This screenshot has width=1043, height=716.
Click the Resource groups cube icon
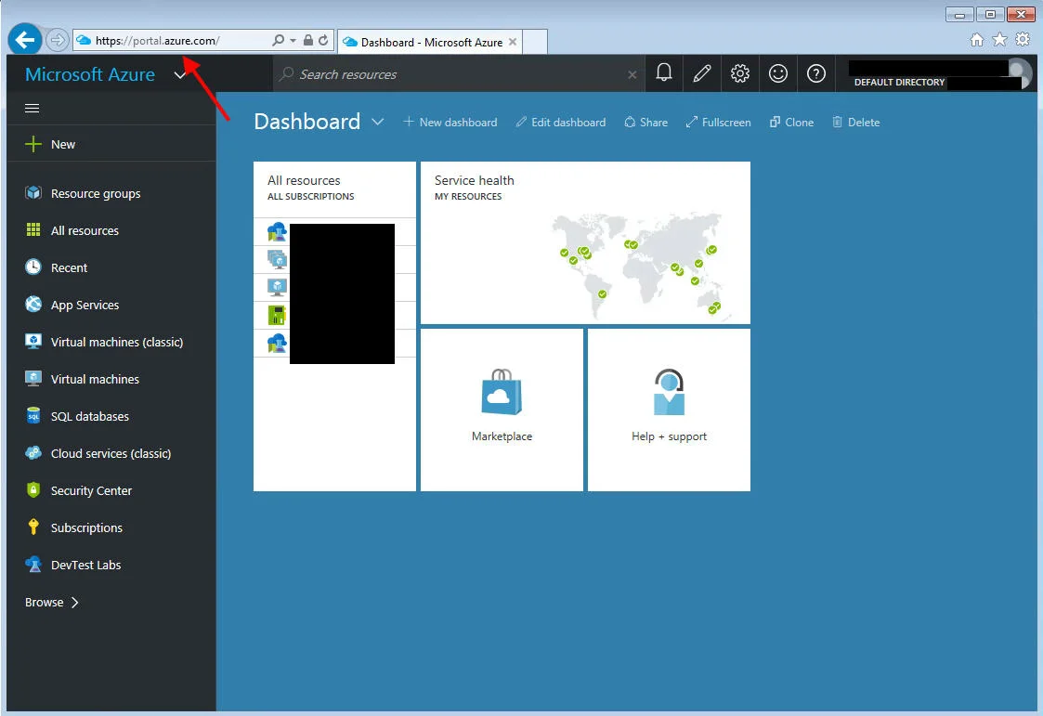pyautogui.click(x=33, y=193)
